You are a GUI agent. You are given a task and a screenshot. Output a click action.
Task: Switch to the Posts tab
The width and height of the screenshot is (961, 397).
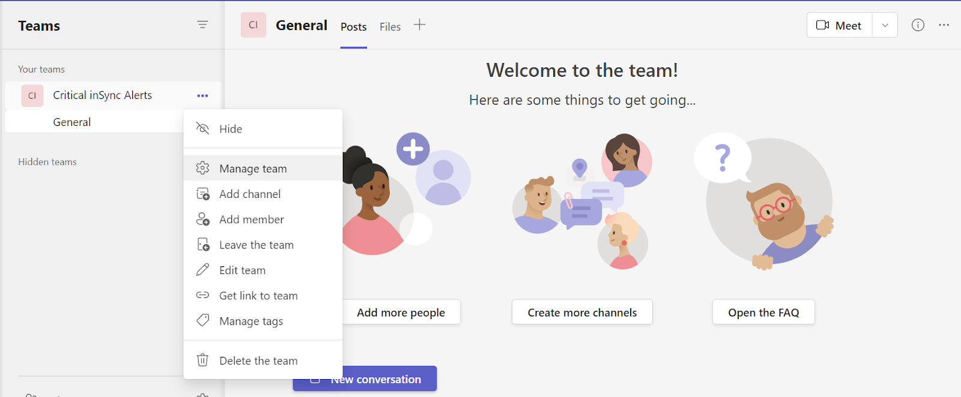click(354, 27)
